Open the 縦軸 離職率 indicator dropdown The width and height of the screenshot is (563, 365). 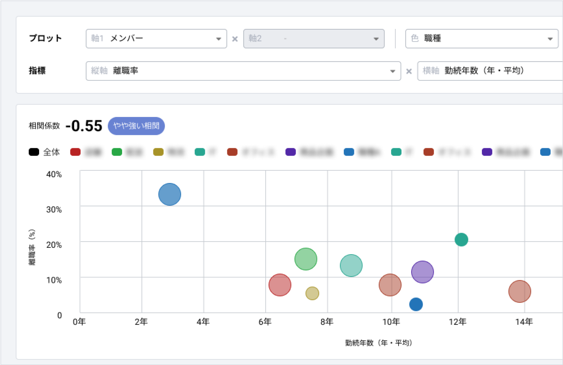point(243,71)
